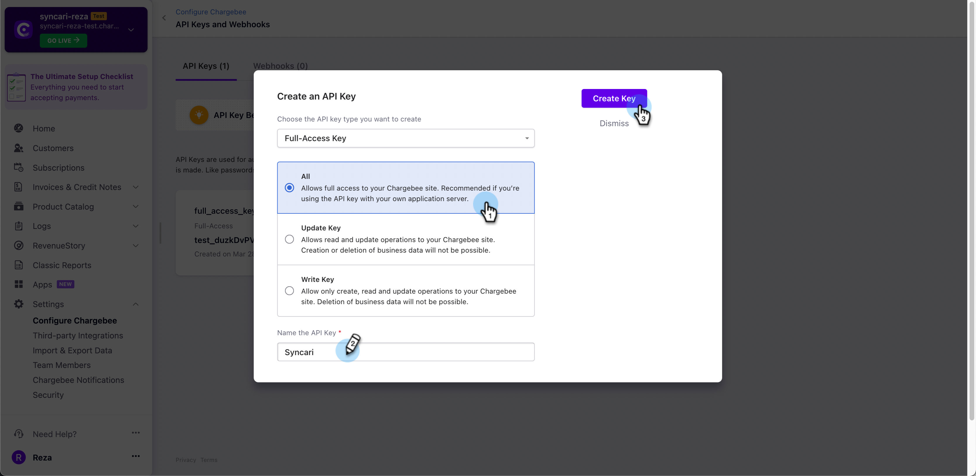Click the setup checklist clipboard icon

tap(16, 87)
